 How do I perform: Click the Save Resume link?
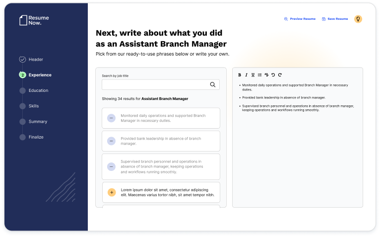coord(335,19)
